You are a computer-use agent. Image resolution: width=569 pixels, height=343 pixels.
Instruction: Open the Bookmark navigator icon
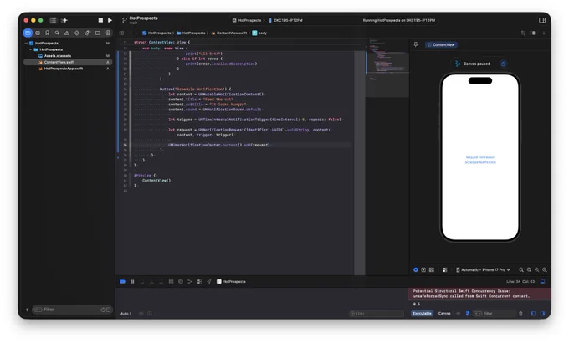(47, 33)
